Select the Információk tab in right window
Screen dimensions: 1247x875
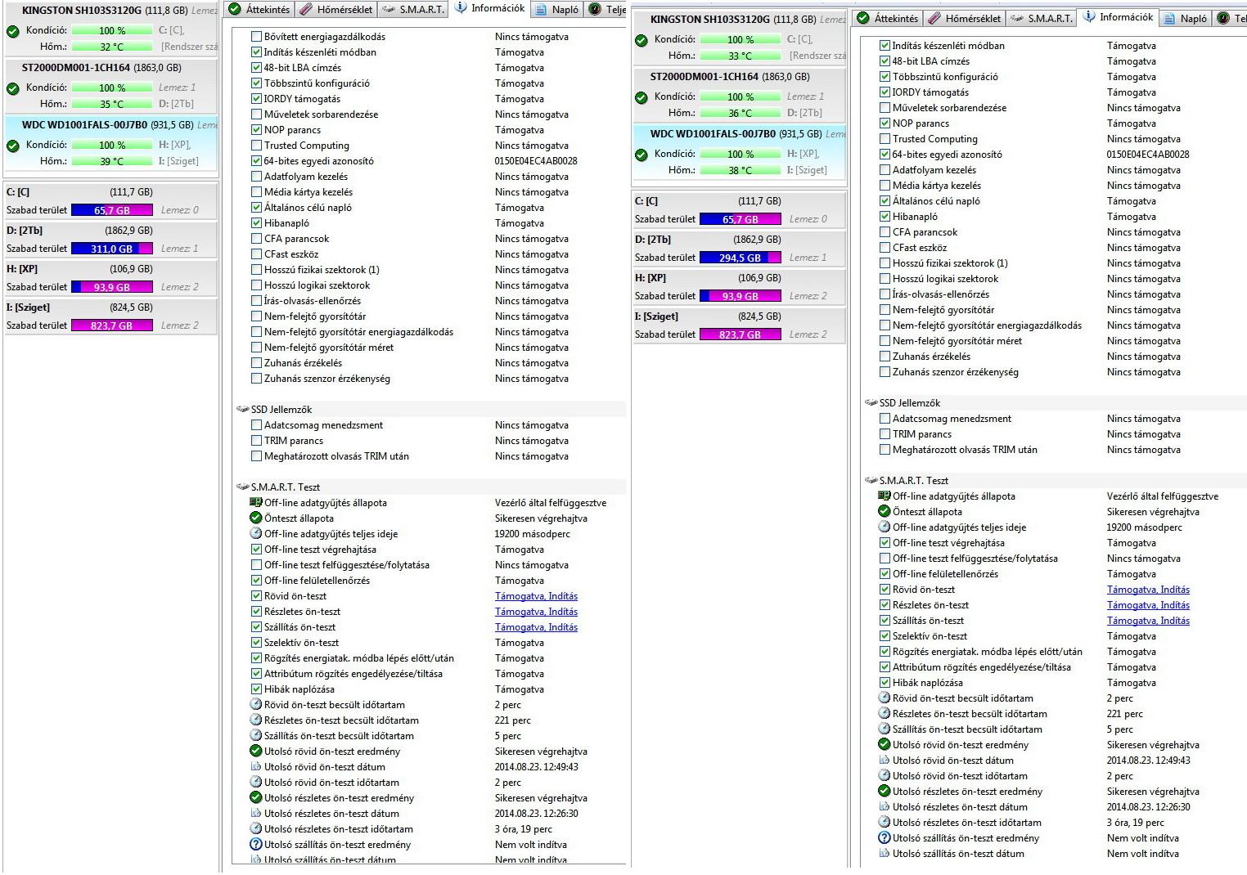[x=1118, y=16]
